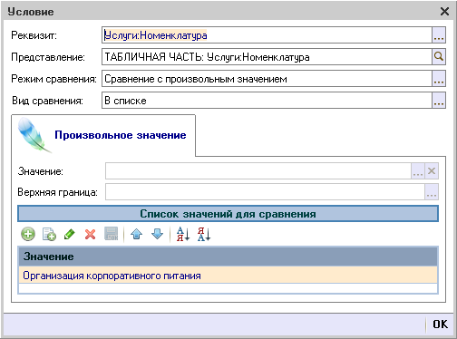457x339 pixels.
Task: Copy list entry with the duplicate icon
Action: [49, 234]
